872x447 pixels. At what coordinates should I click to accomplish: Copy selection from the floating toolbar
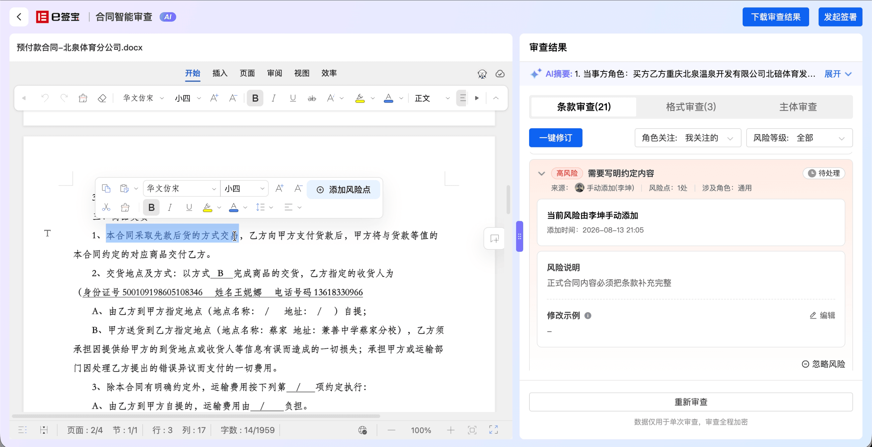pyautogui.click(x=106, y=188)
